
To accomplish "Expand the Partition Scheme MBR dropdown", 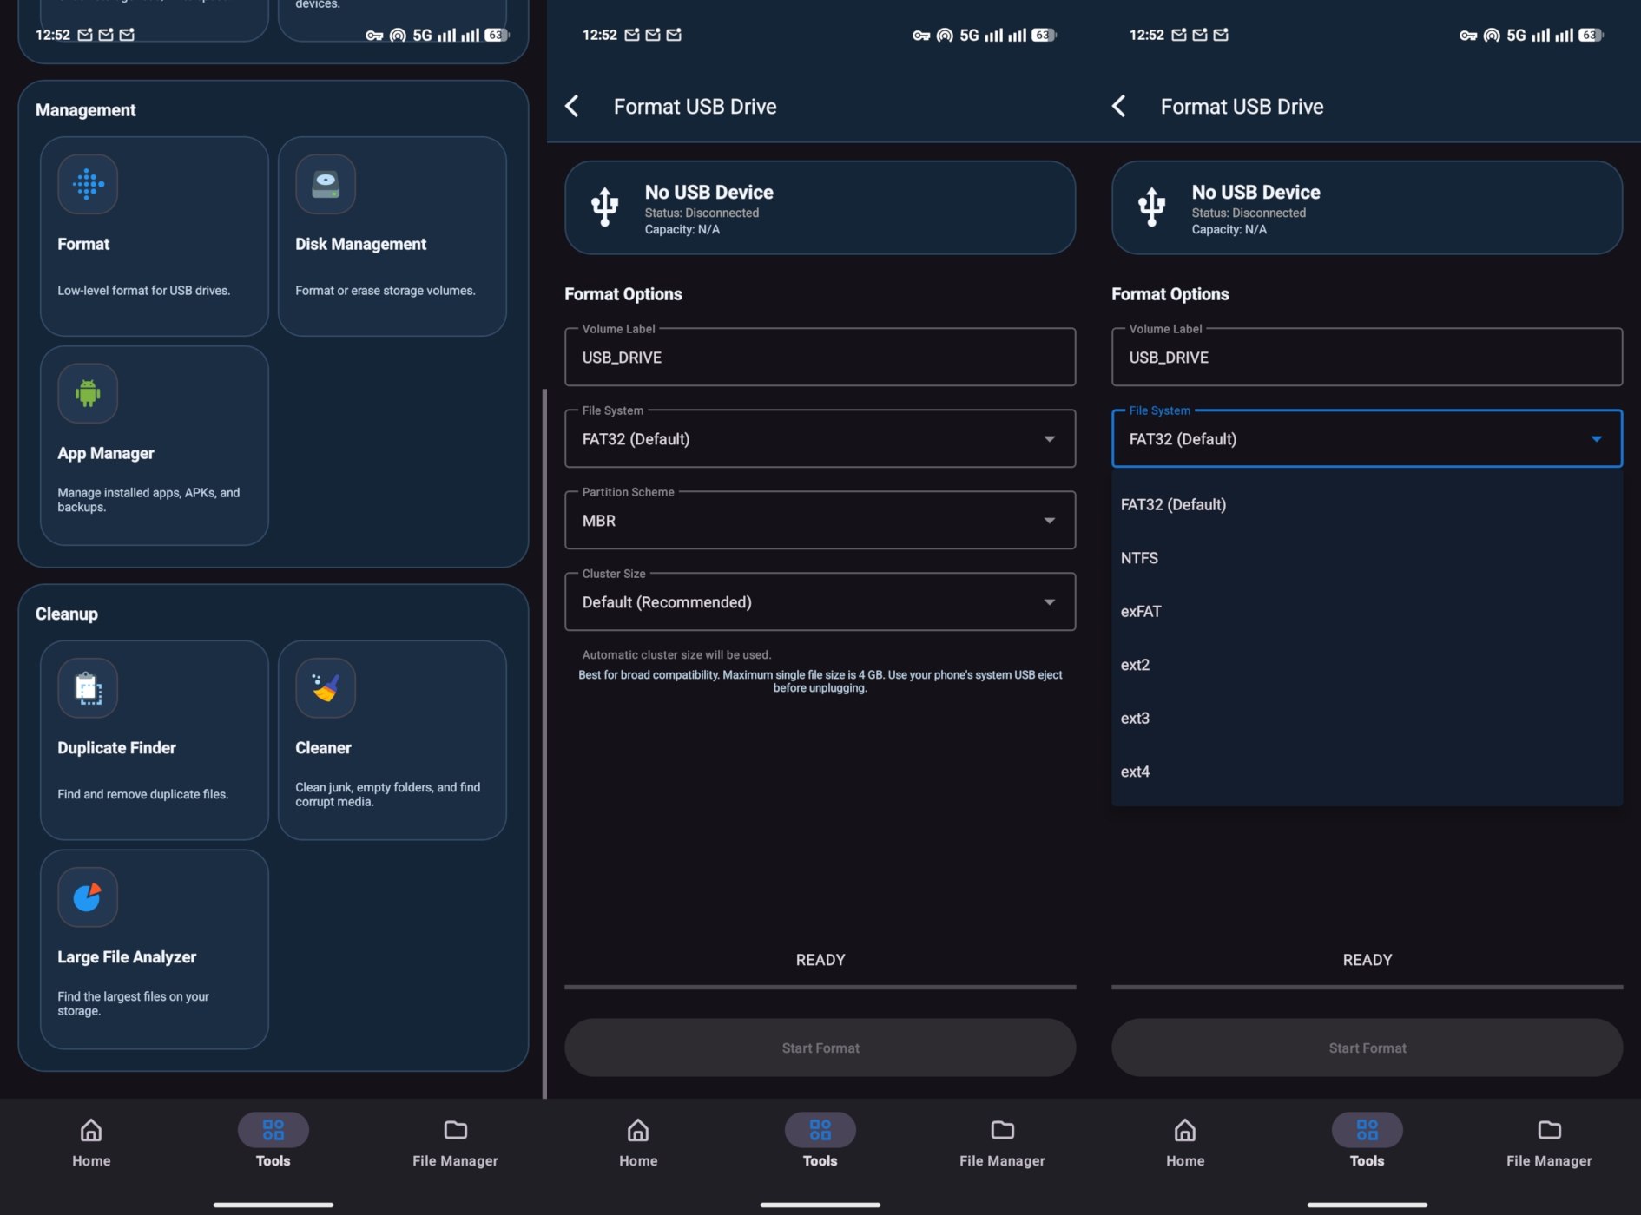I will 820,521.
